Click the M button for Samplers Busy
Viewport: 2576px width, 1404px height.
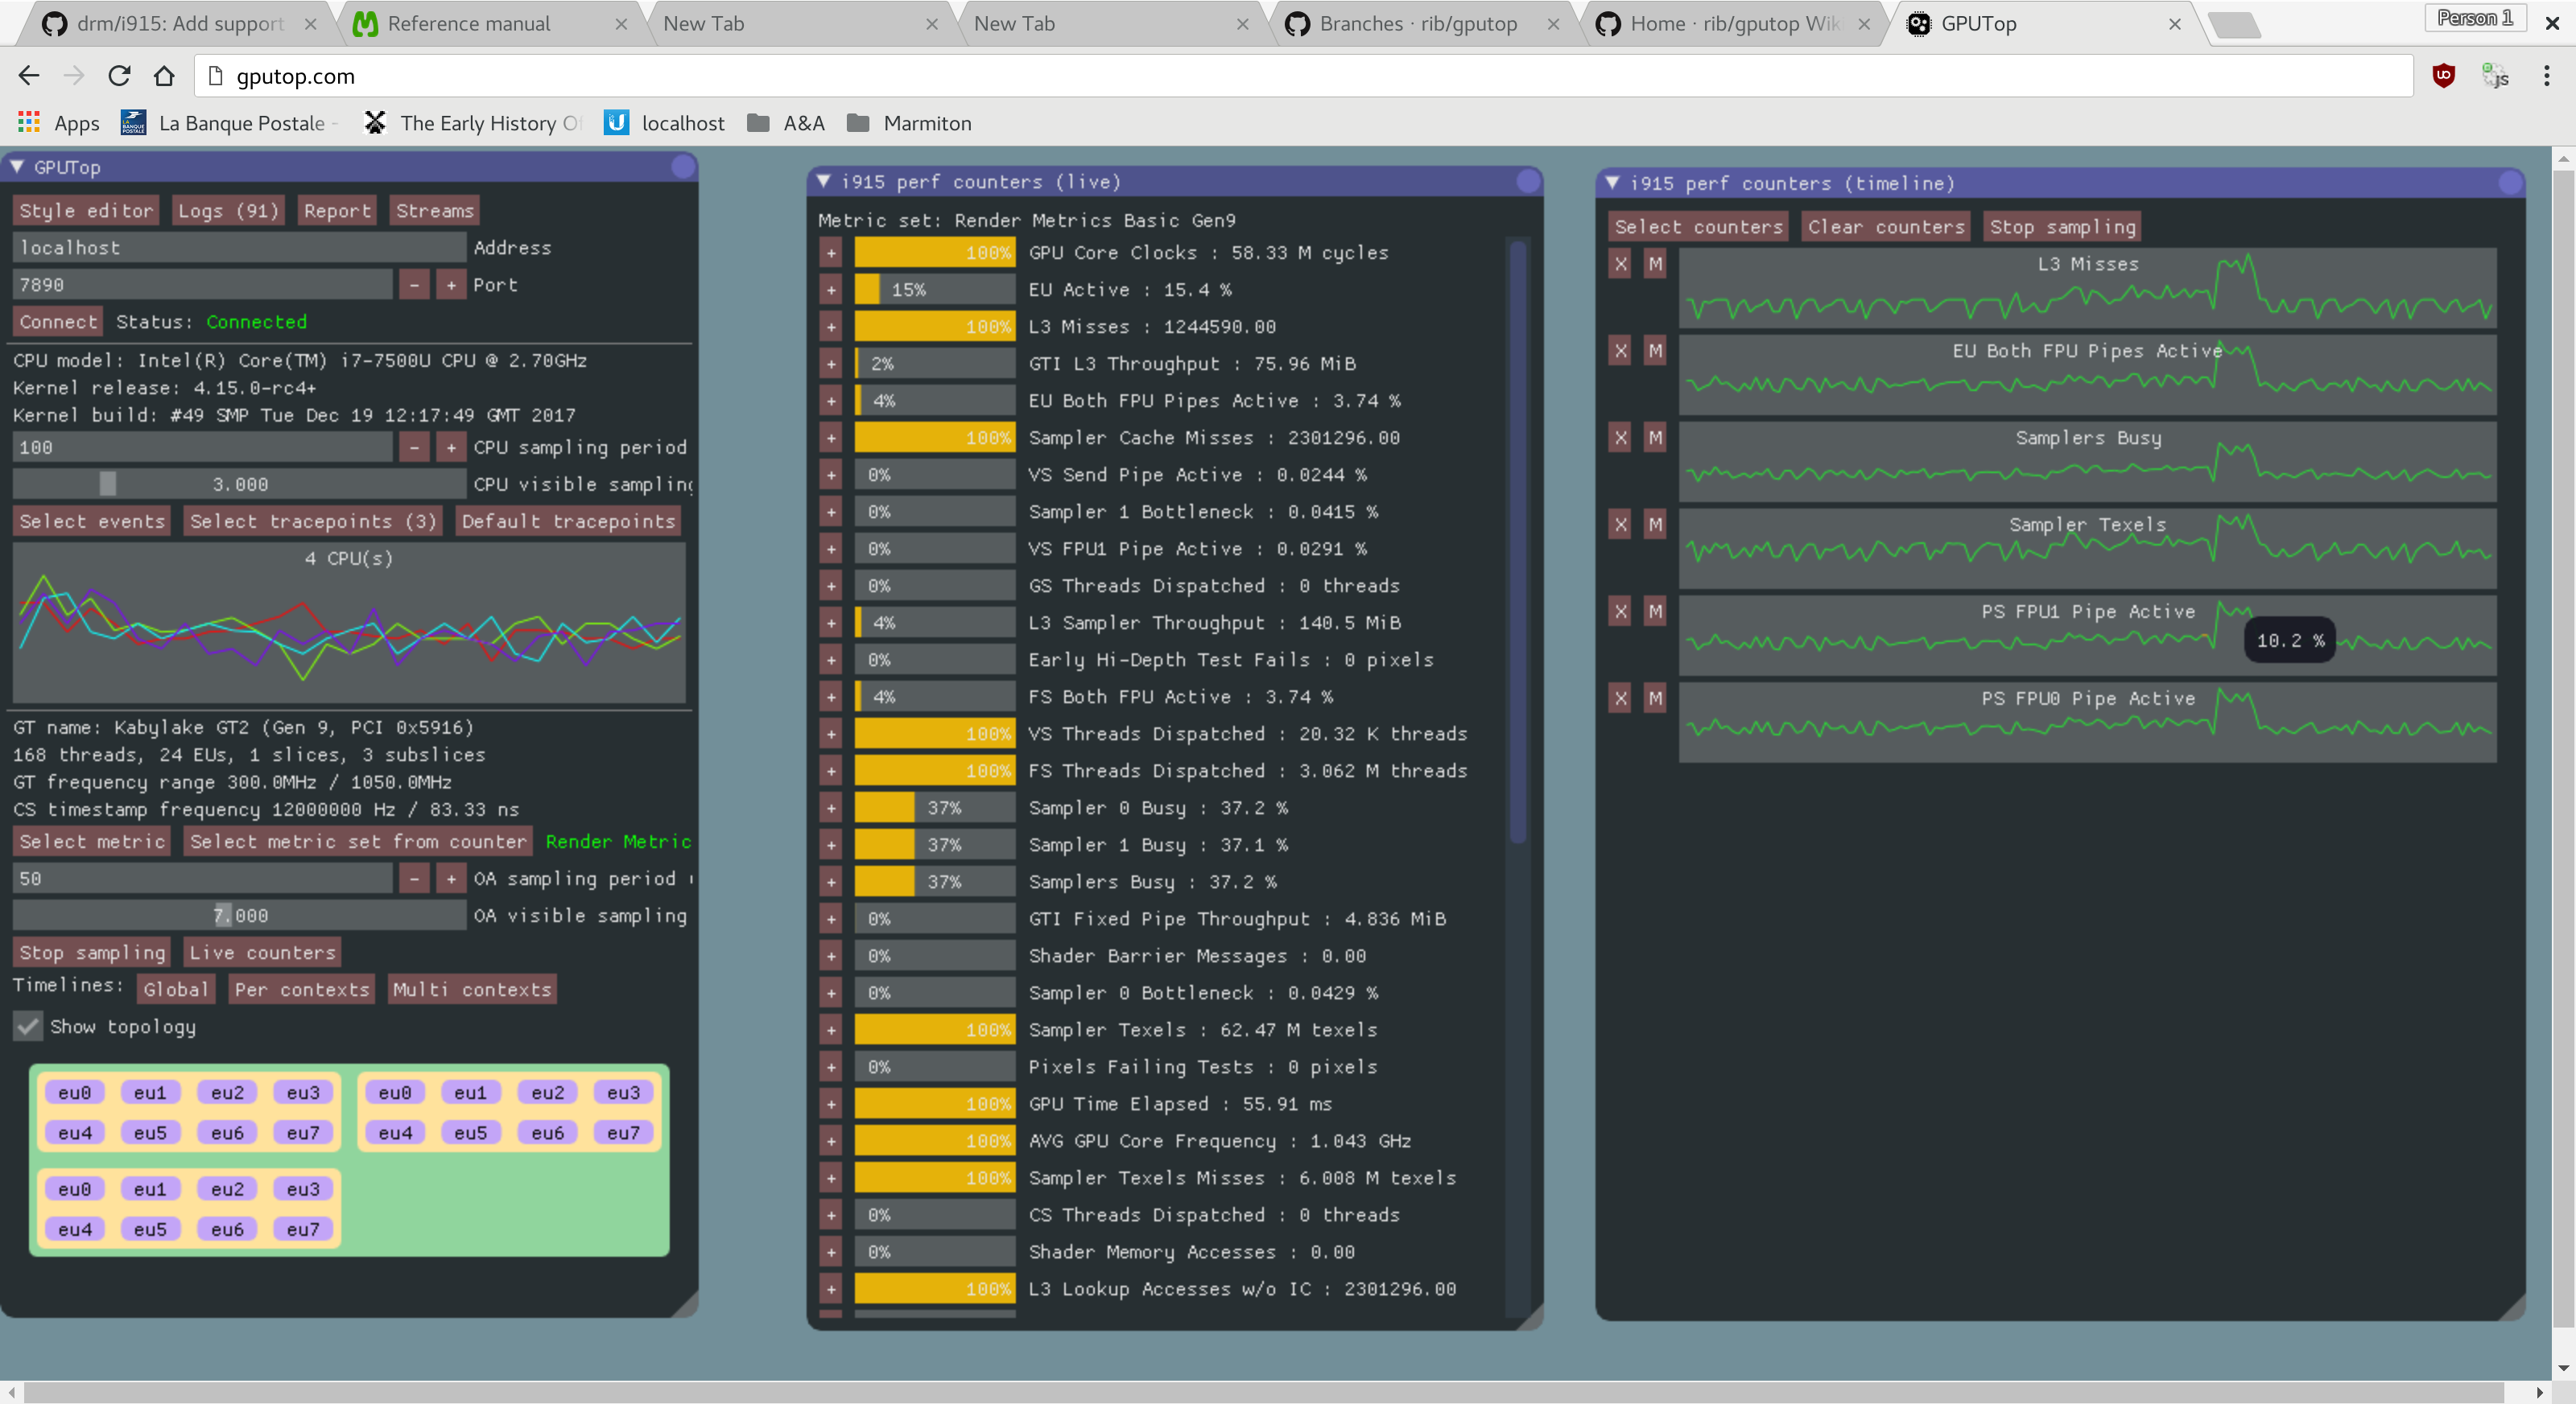click(1655, 438)
